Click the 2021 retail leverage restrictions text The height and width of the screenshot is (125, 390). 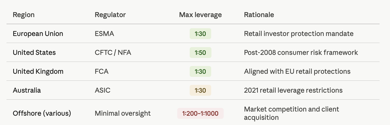point(293,90)
